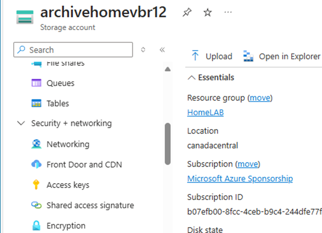Open Networking settings page
Image resolution: width=322 pixels, height=233 pixels.
tap(68, 144)
